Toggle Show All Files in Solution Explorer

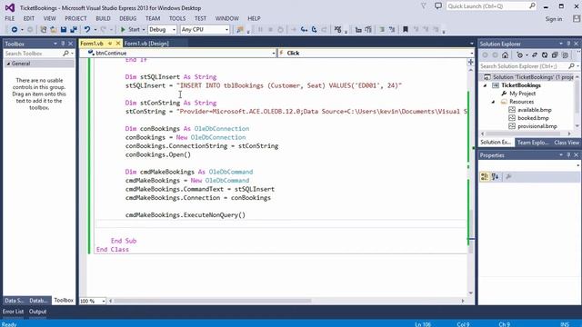click(565, 55)
